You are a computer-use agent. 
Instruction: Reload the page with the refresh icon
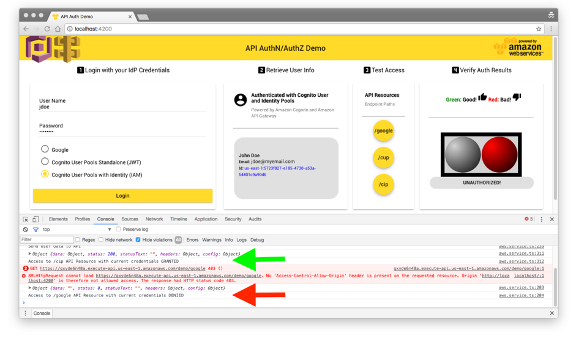pyautogui.click(x=47, y=29)
